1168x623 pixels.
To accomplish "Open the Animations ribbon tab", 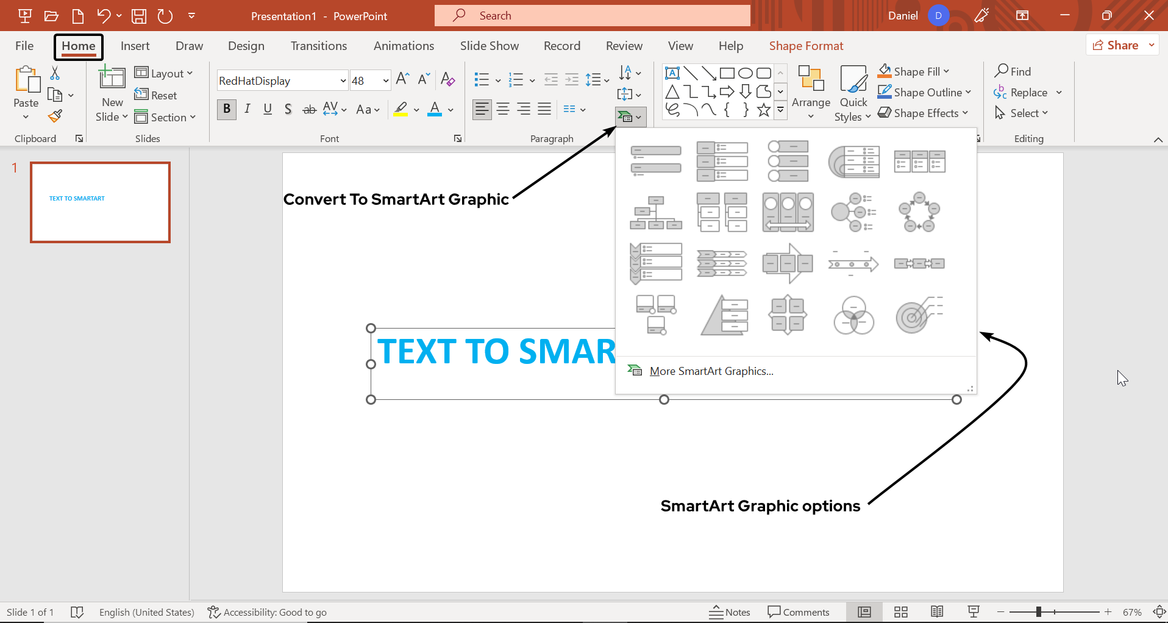I will click(404, 46).
